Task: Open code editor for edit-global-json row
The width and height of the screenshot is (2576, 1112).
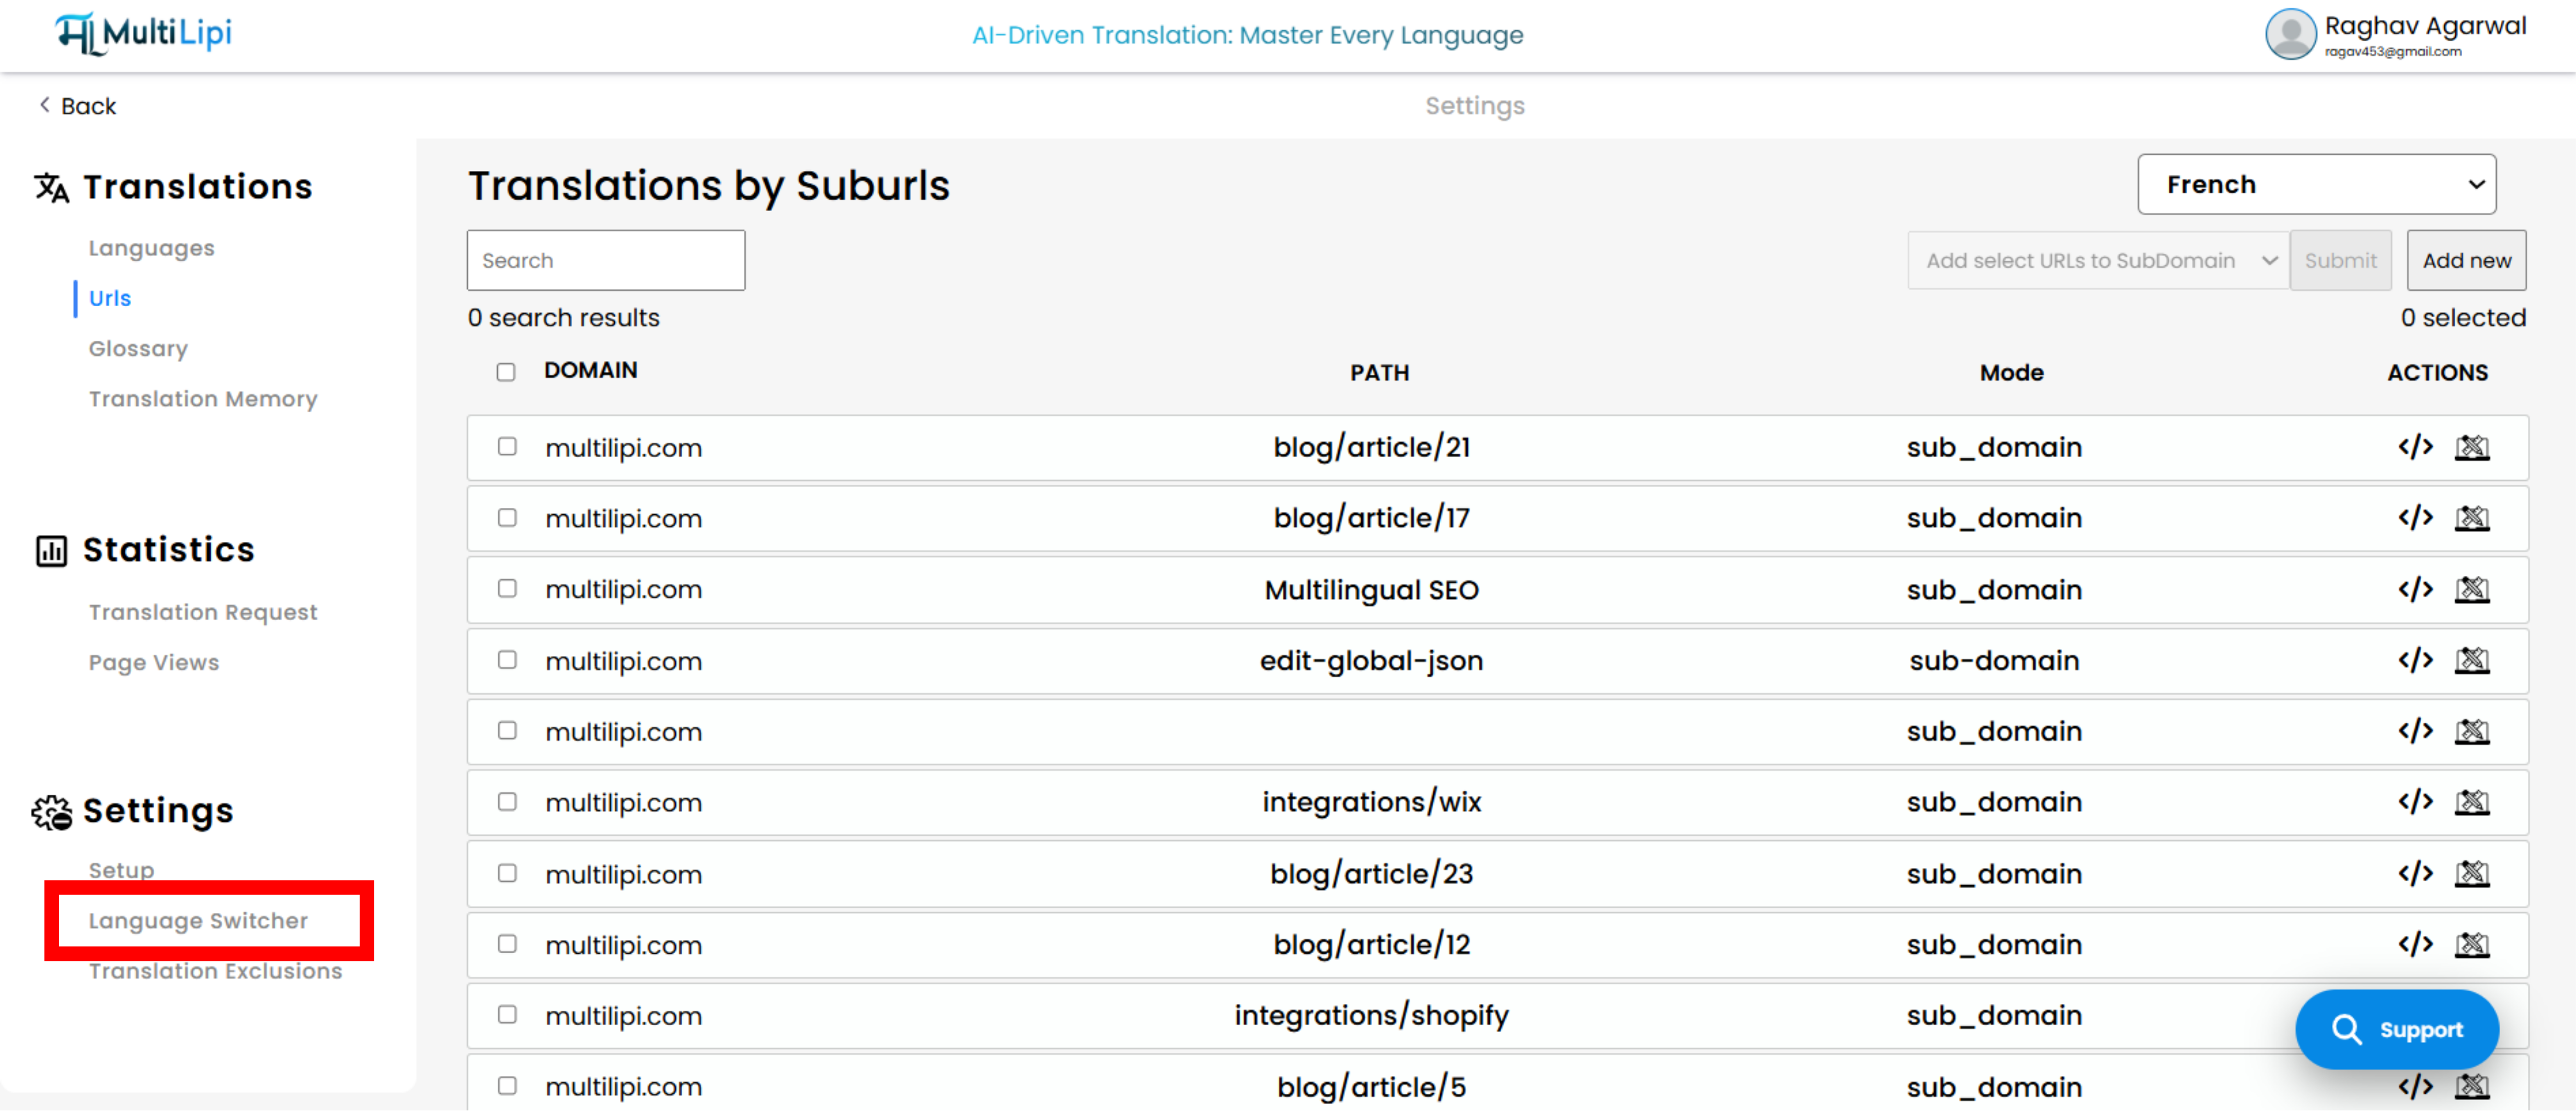Action: pos(2415,660)
